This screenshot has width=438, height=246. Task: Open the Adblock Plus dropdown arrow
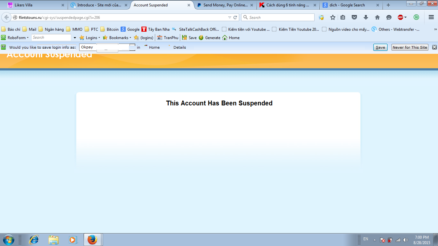point(406,17)
